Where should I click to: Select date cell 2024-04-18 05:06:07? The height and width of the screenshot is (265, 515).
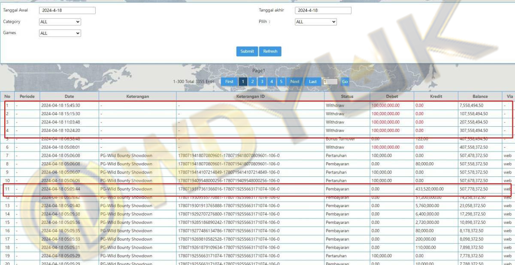click(61, 172)
